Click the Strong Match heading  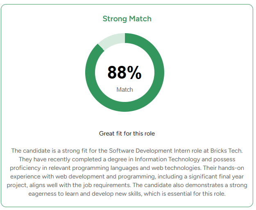(x=127, y=19)
